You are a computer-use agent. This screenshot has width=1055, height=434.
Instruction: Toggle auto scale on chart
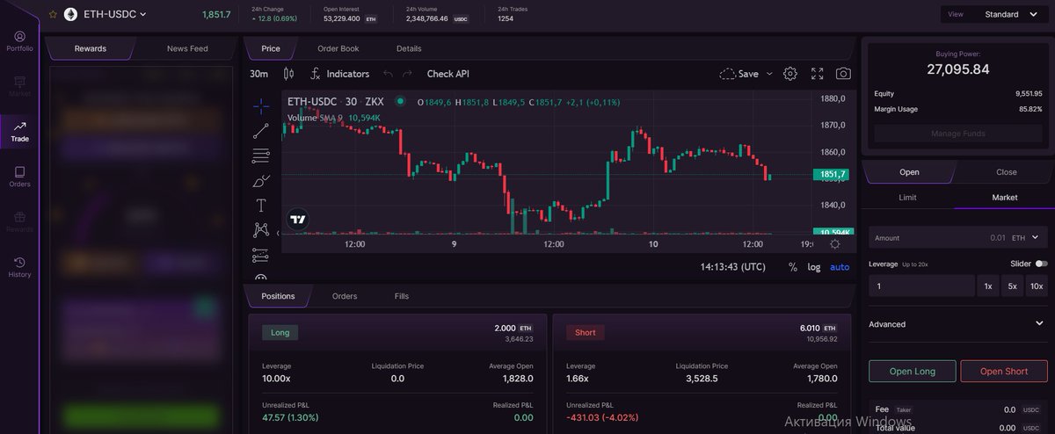840,266
